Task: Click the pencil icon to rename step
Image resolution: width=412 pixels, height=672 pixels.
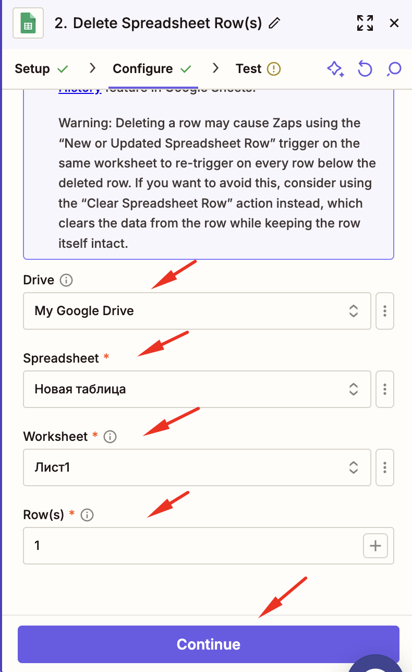Action: click(x=274, y=23)
